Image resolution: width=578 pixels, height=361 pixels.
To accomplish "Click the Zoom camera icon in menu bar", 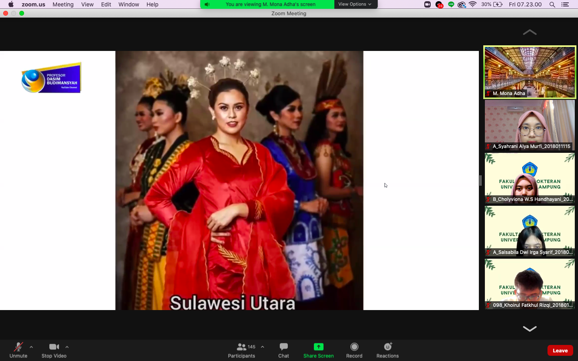I will point(427,4).
